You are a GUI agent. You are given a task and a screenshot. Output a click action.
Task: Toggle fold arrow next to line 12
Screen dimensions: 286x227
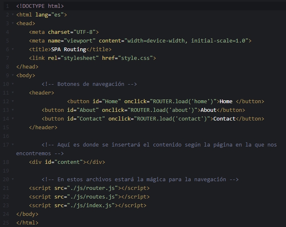[13, 101]
